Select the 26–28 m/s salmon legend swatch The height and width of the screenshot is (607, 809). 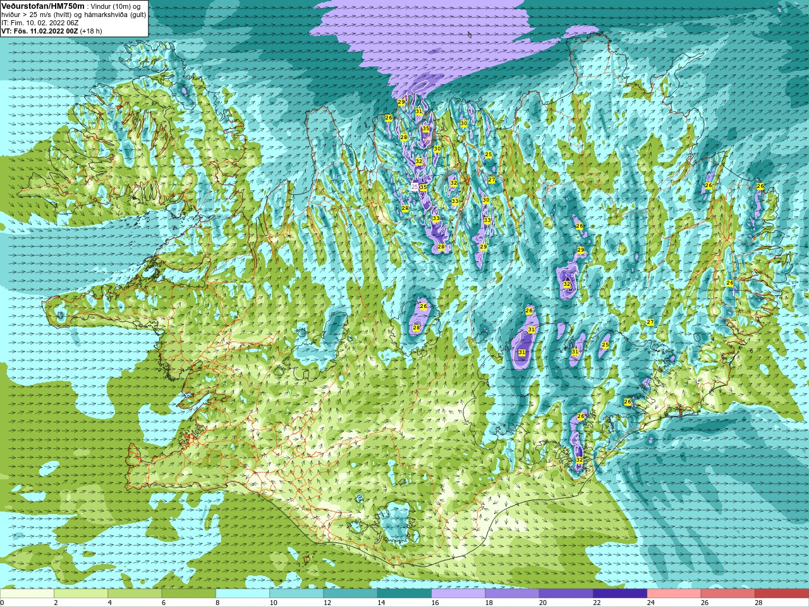(728, 594)
